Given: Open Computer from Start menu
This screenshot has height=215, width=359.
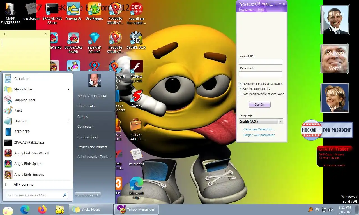Looking at the screenshot, I should [85, 127].
